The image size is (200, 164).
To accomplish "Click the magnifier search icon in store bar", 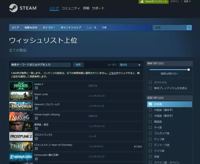I will pos(189,28).
